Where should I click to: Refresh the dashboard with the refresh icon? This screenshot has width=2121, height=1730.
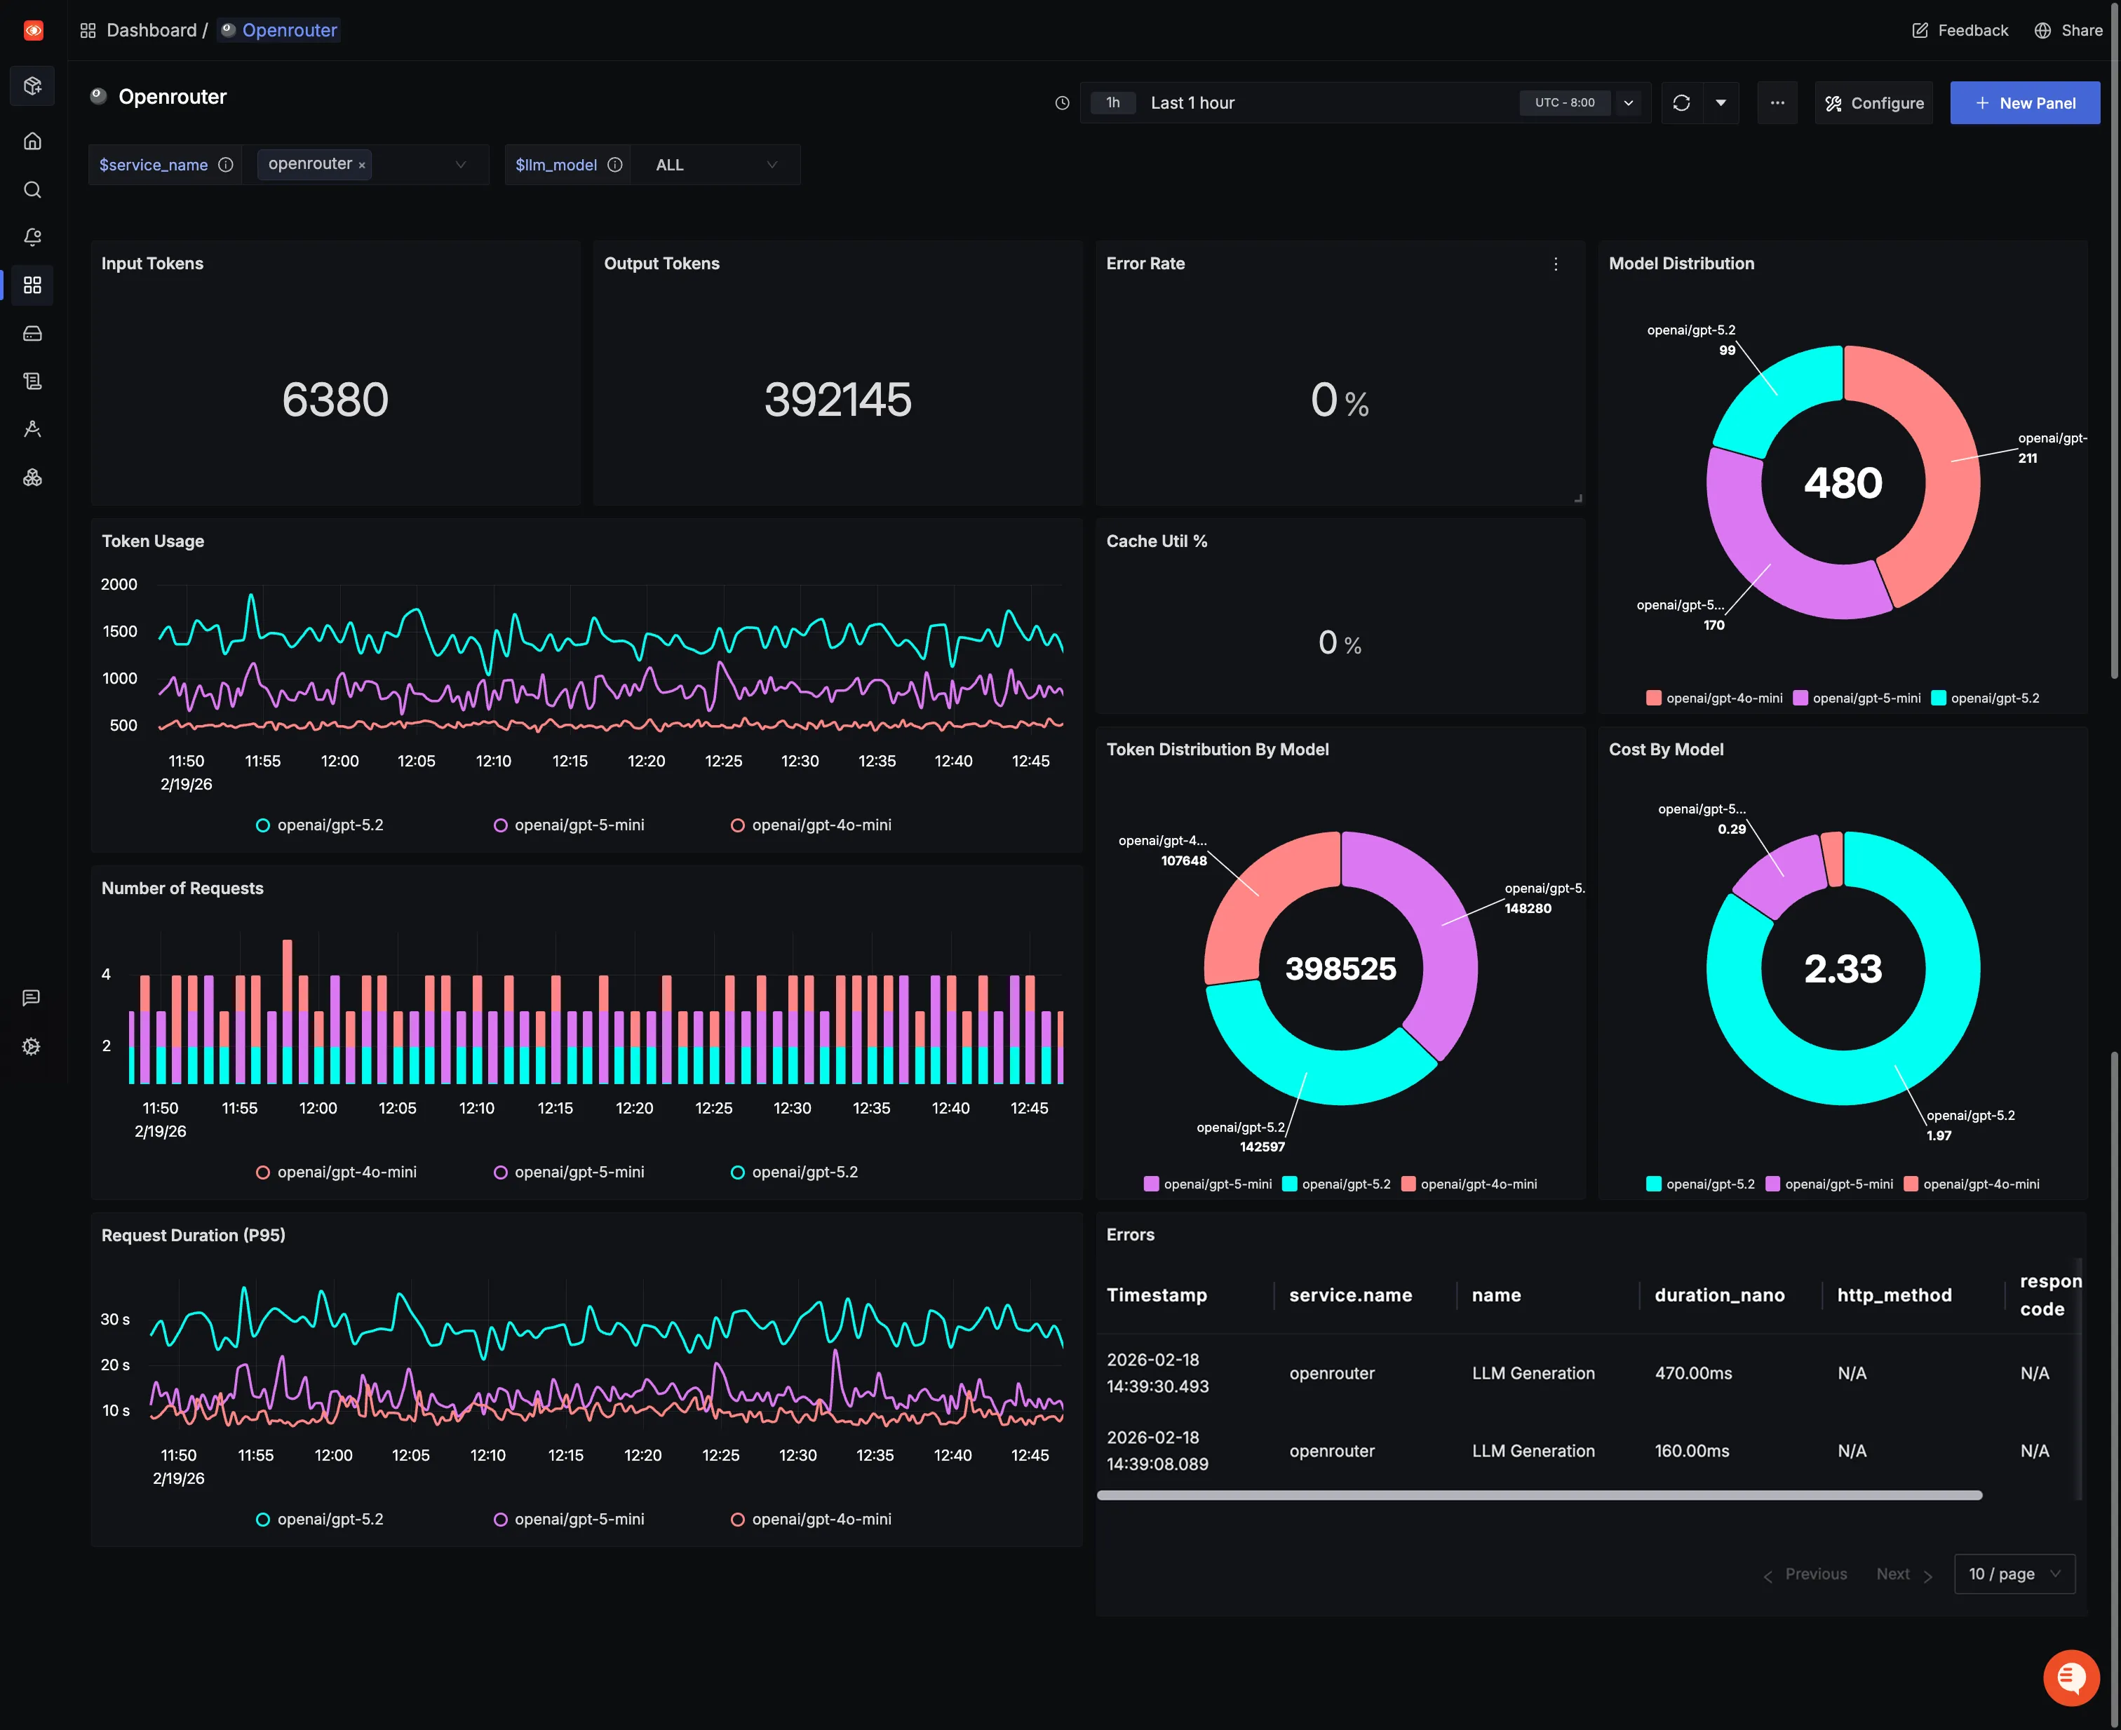(x=1681, y=102)
